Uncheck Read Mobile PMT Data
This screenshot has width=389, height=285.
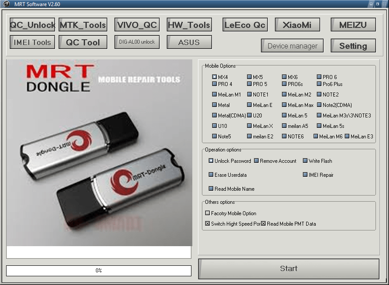[x=263, y=223]
